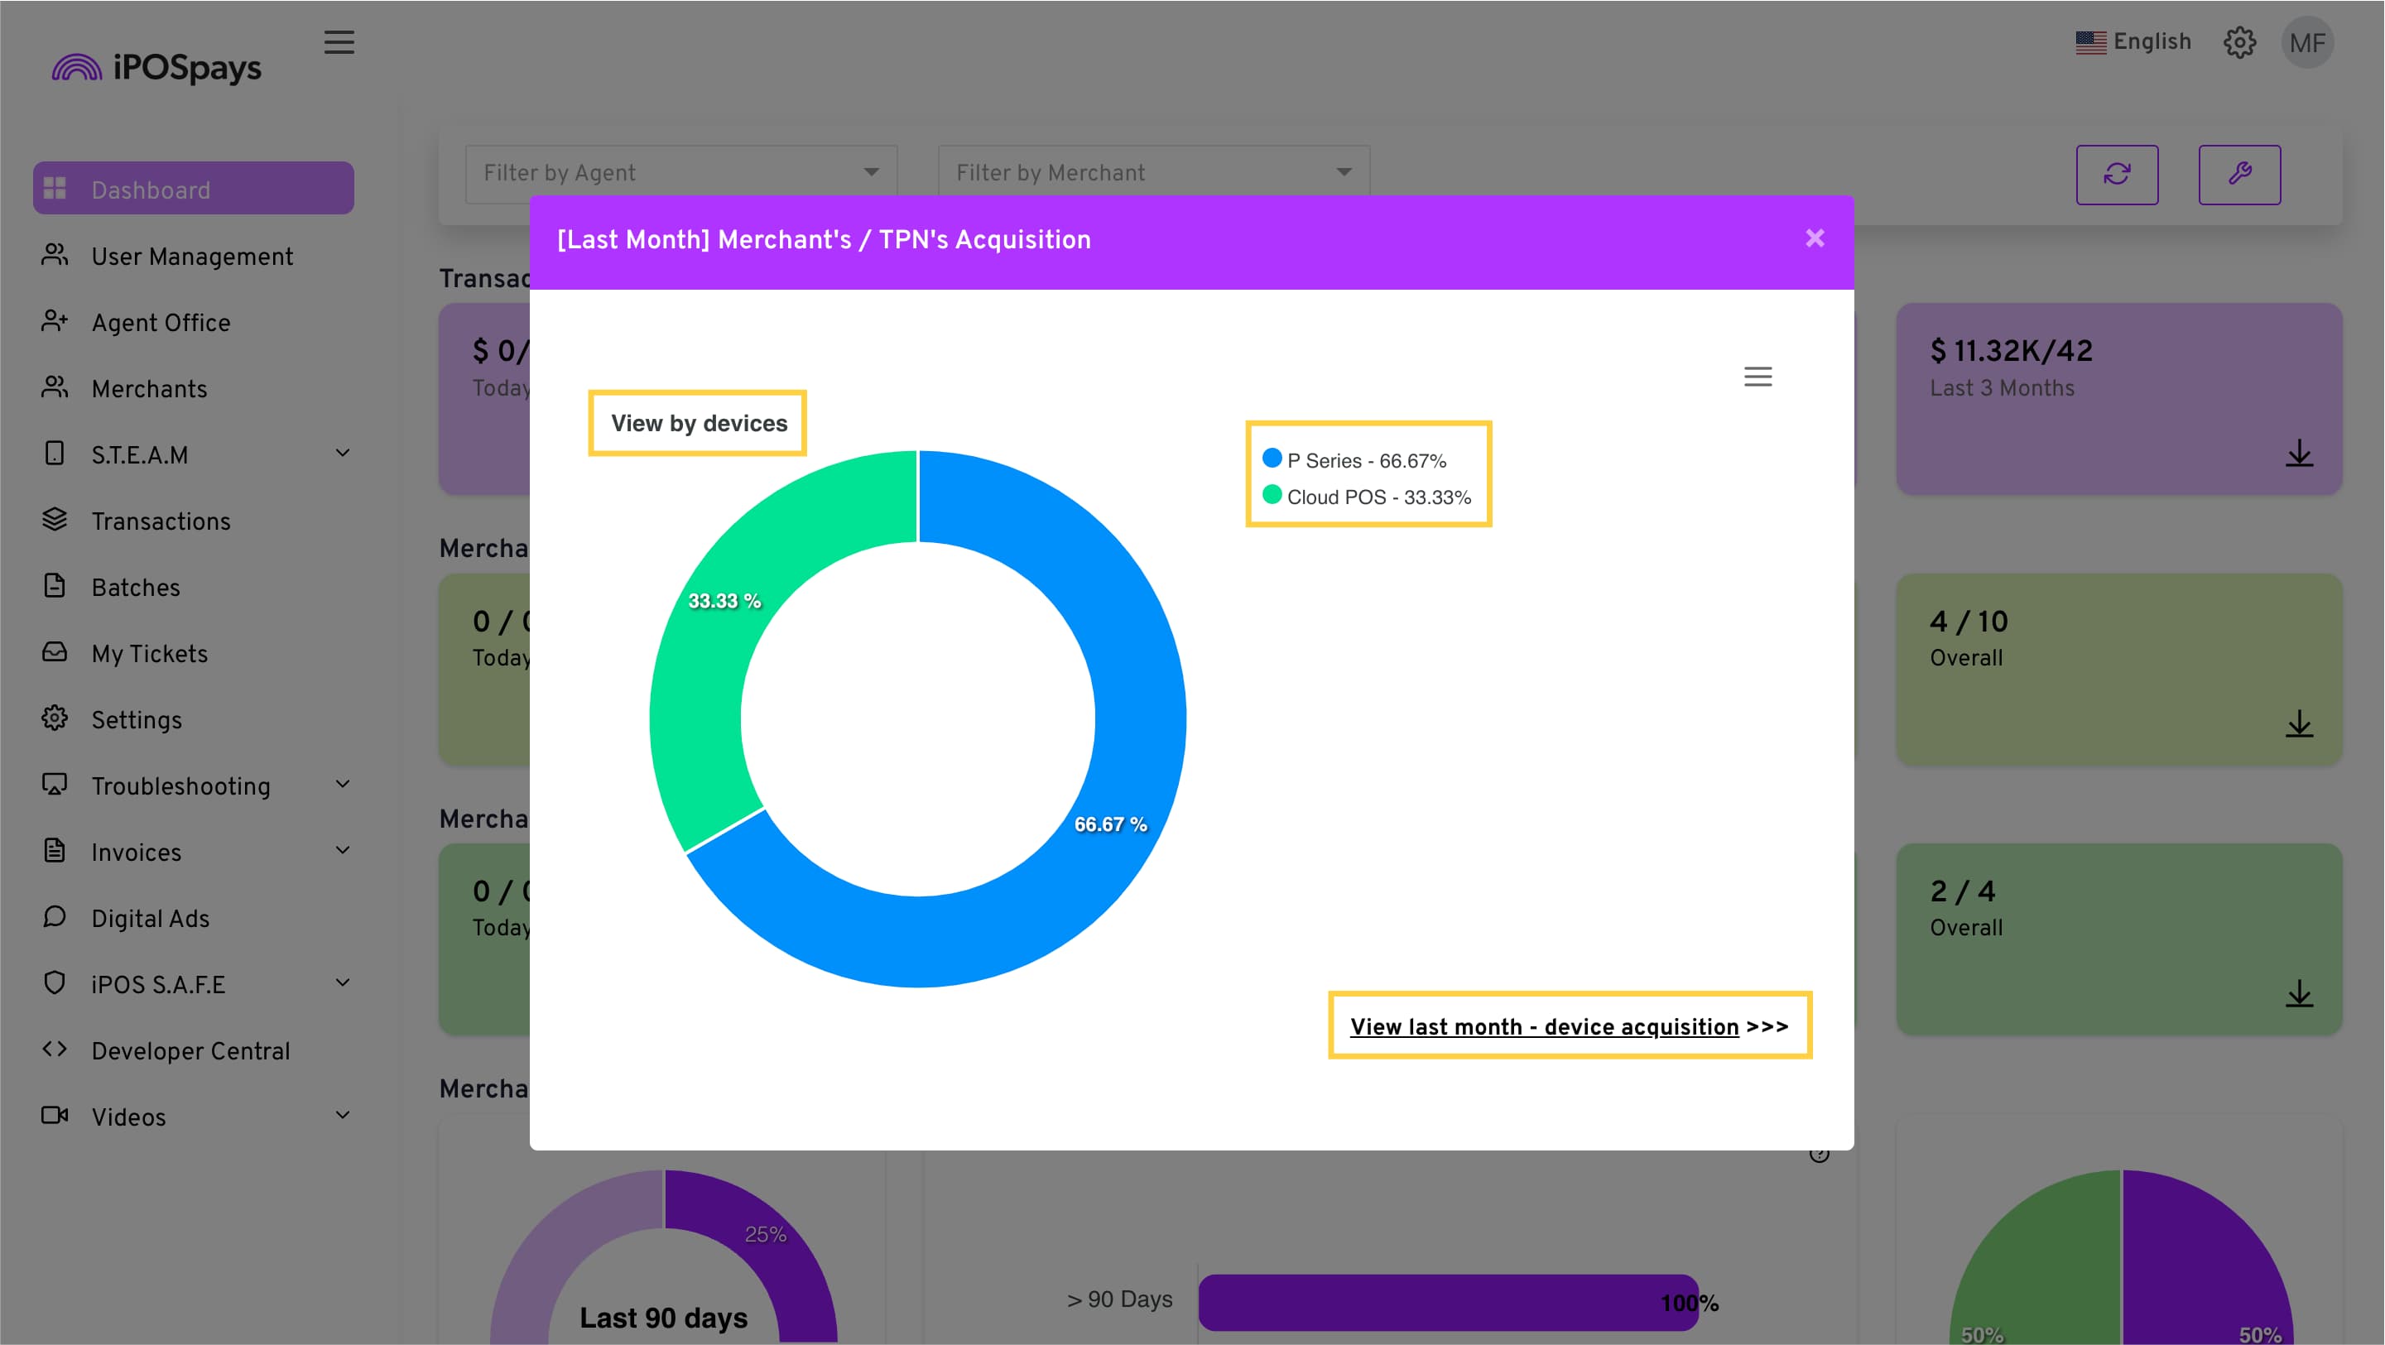This screenshot has height=1345, width=2385.
Task: Expand the S.T.E.A.M submenu chevron
Action: point(343,454)
